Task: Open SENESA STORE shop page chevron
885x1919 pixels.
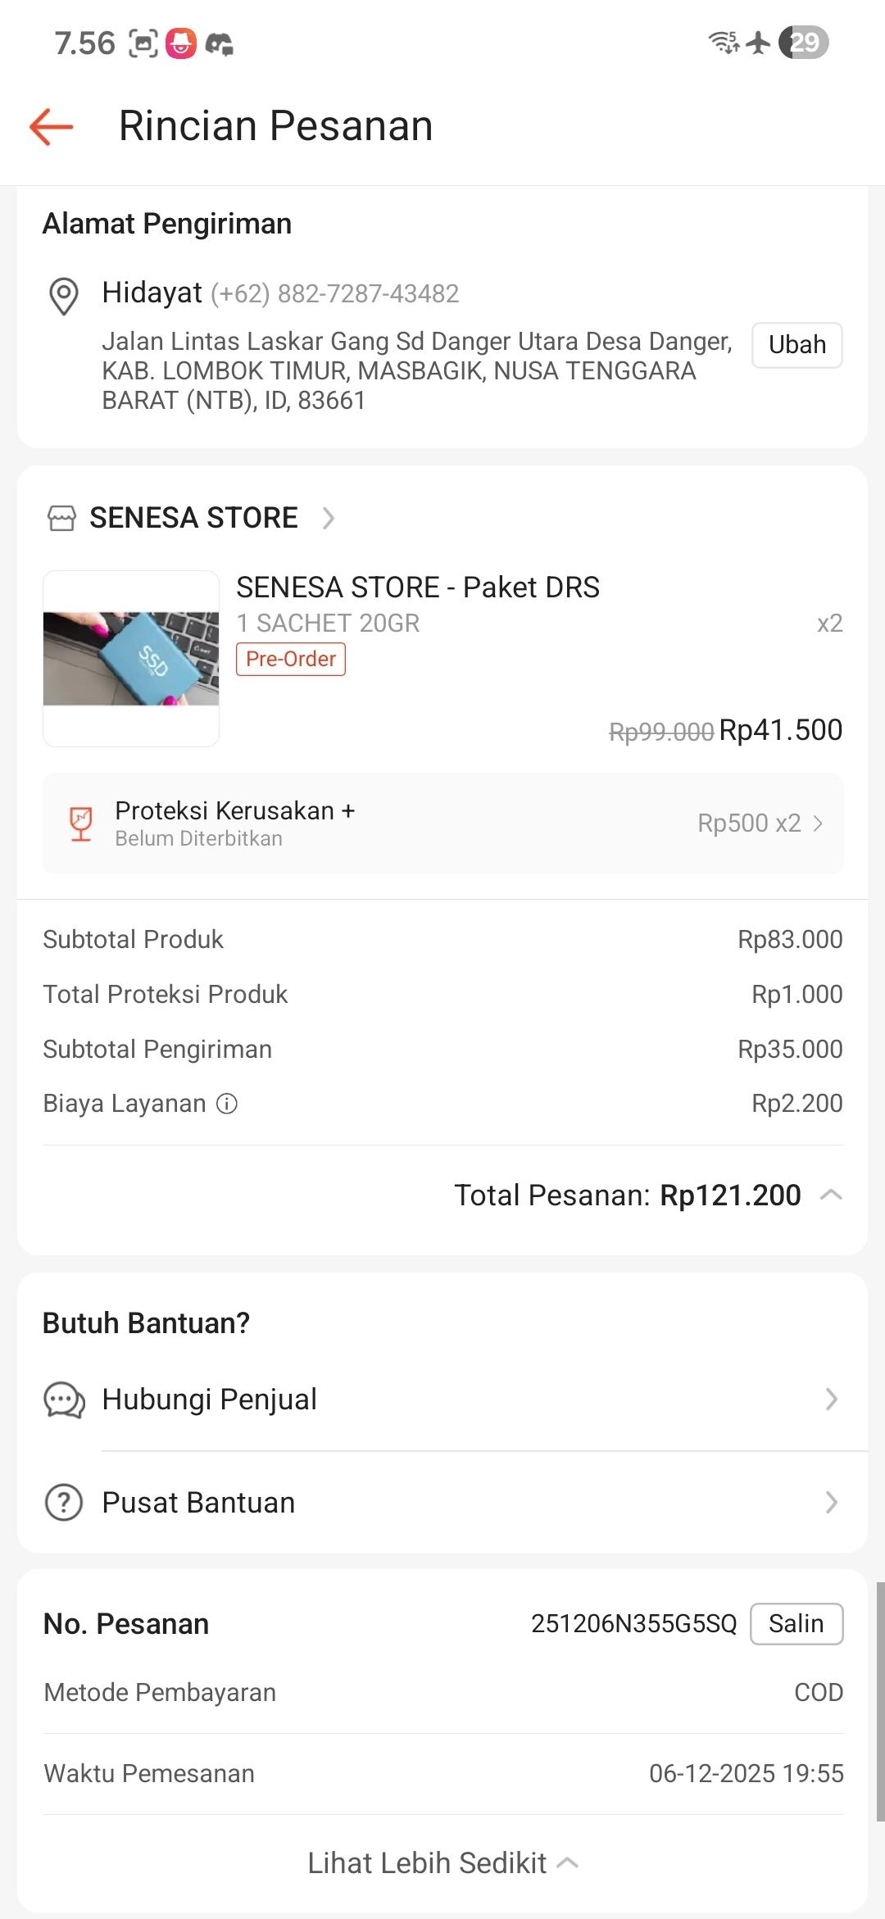Action: 329,519
